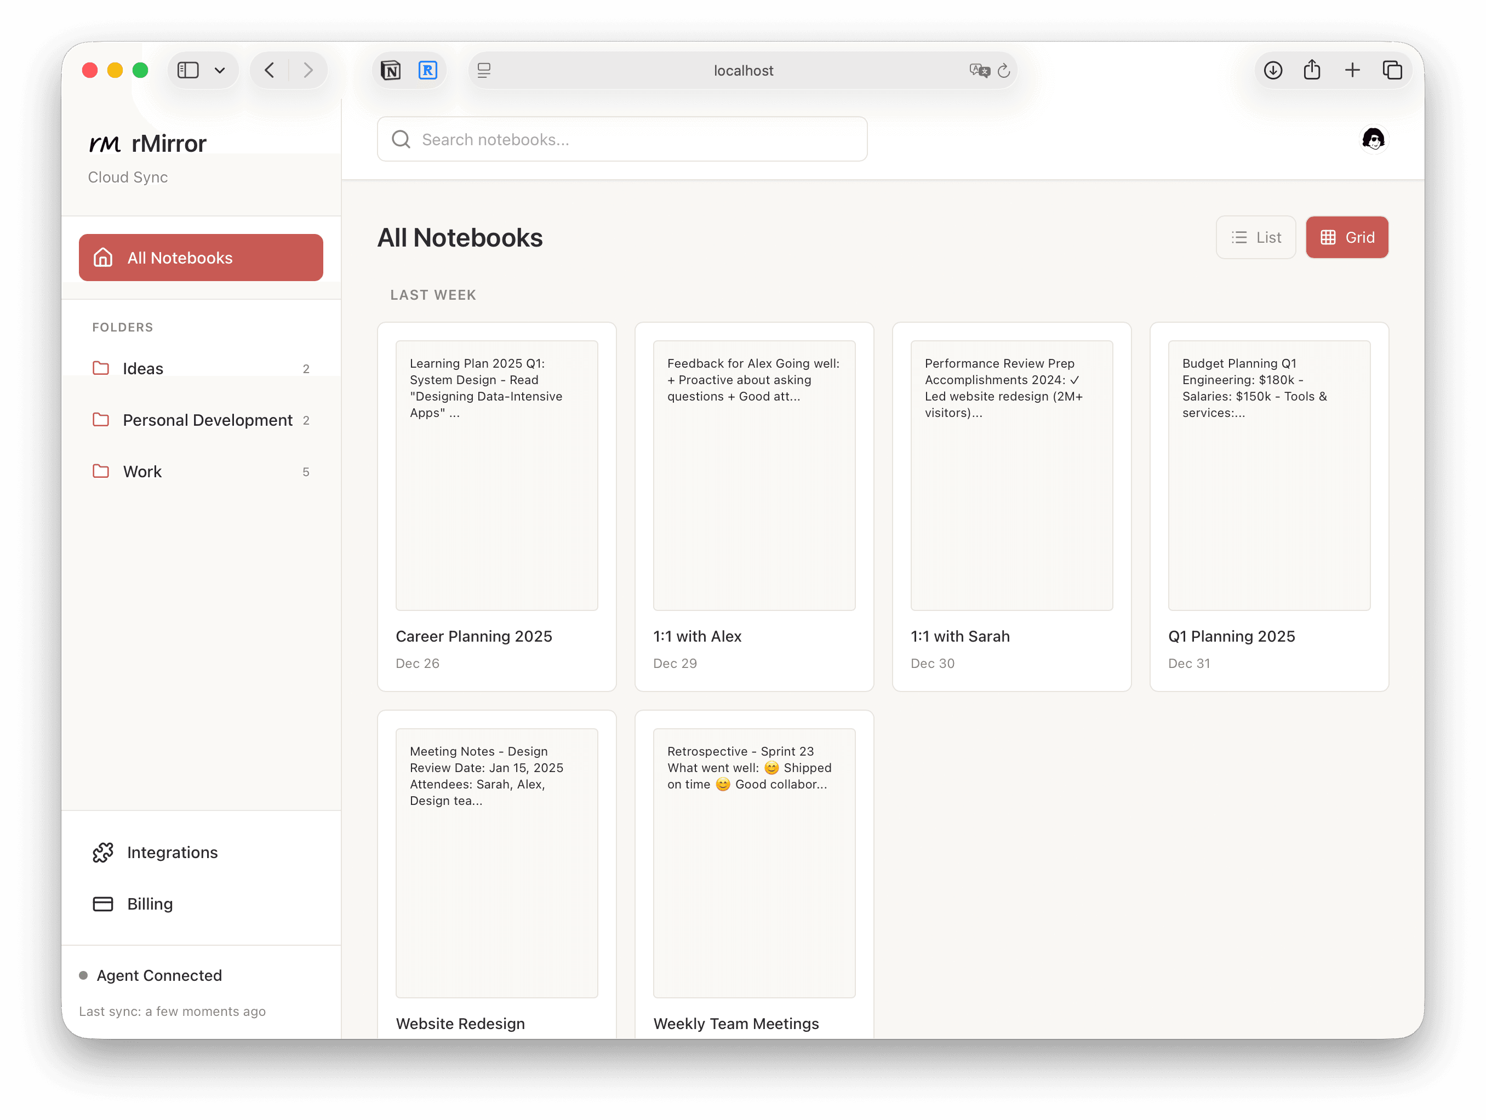
Task: Click the search magnifier icon
Action: coord(401,139)
